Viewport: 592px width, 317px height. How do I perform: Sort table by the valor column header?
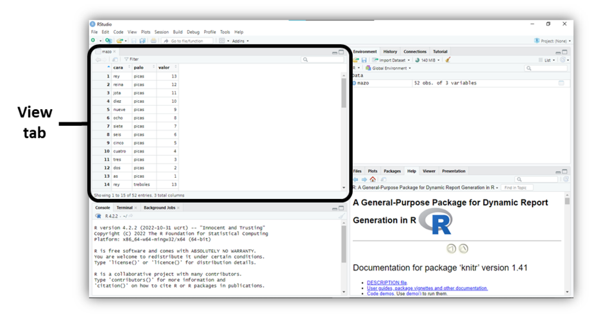165,67
